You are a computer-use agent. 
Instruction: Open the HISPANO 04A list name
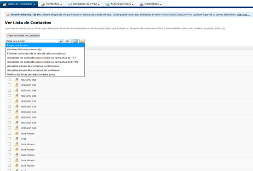click(29, 128)
